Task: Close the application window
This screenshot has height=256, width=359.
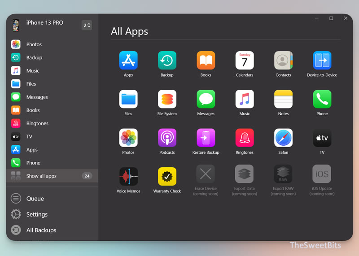Action: click(346, 18)
